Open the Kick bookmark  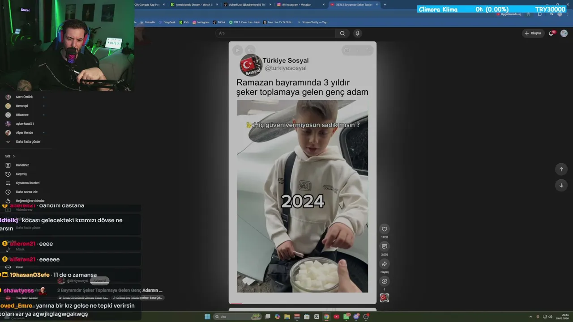point(184,22)
